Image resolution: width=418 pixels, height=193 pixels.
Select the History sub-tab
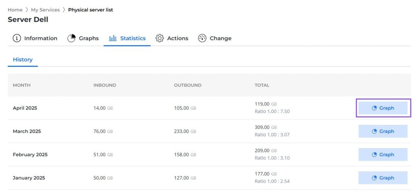click(23, 60)
